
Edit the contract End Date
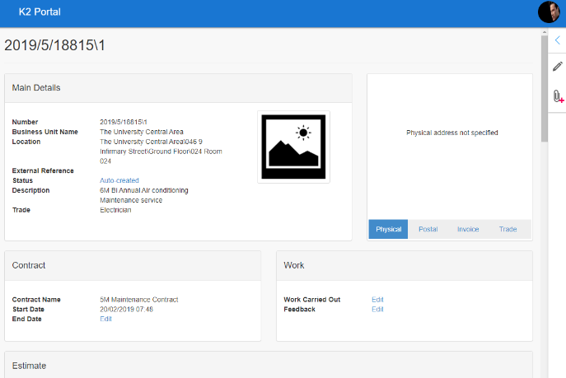(105, 319)
